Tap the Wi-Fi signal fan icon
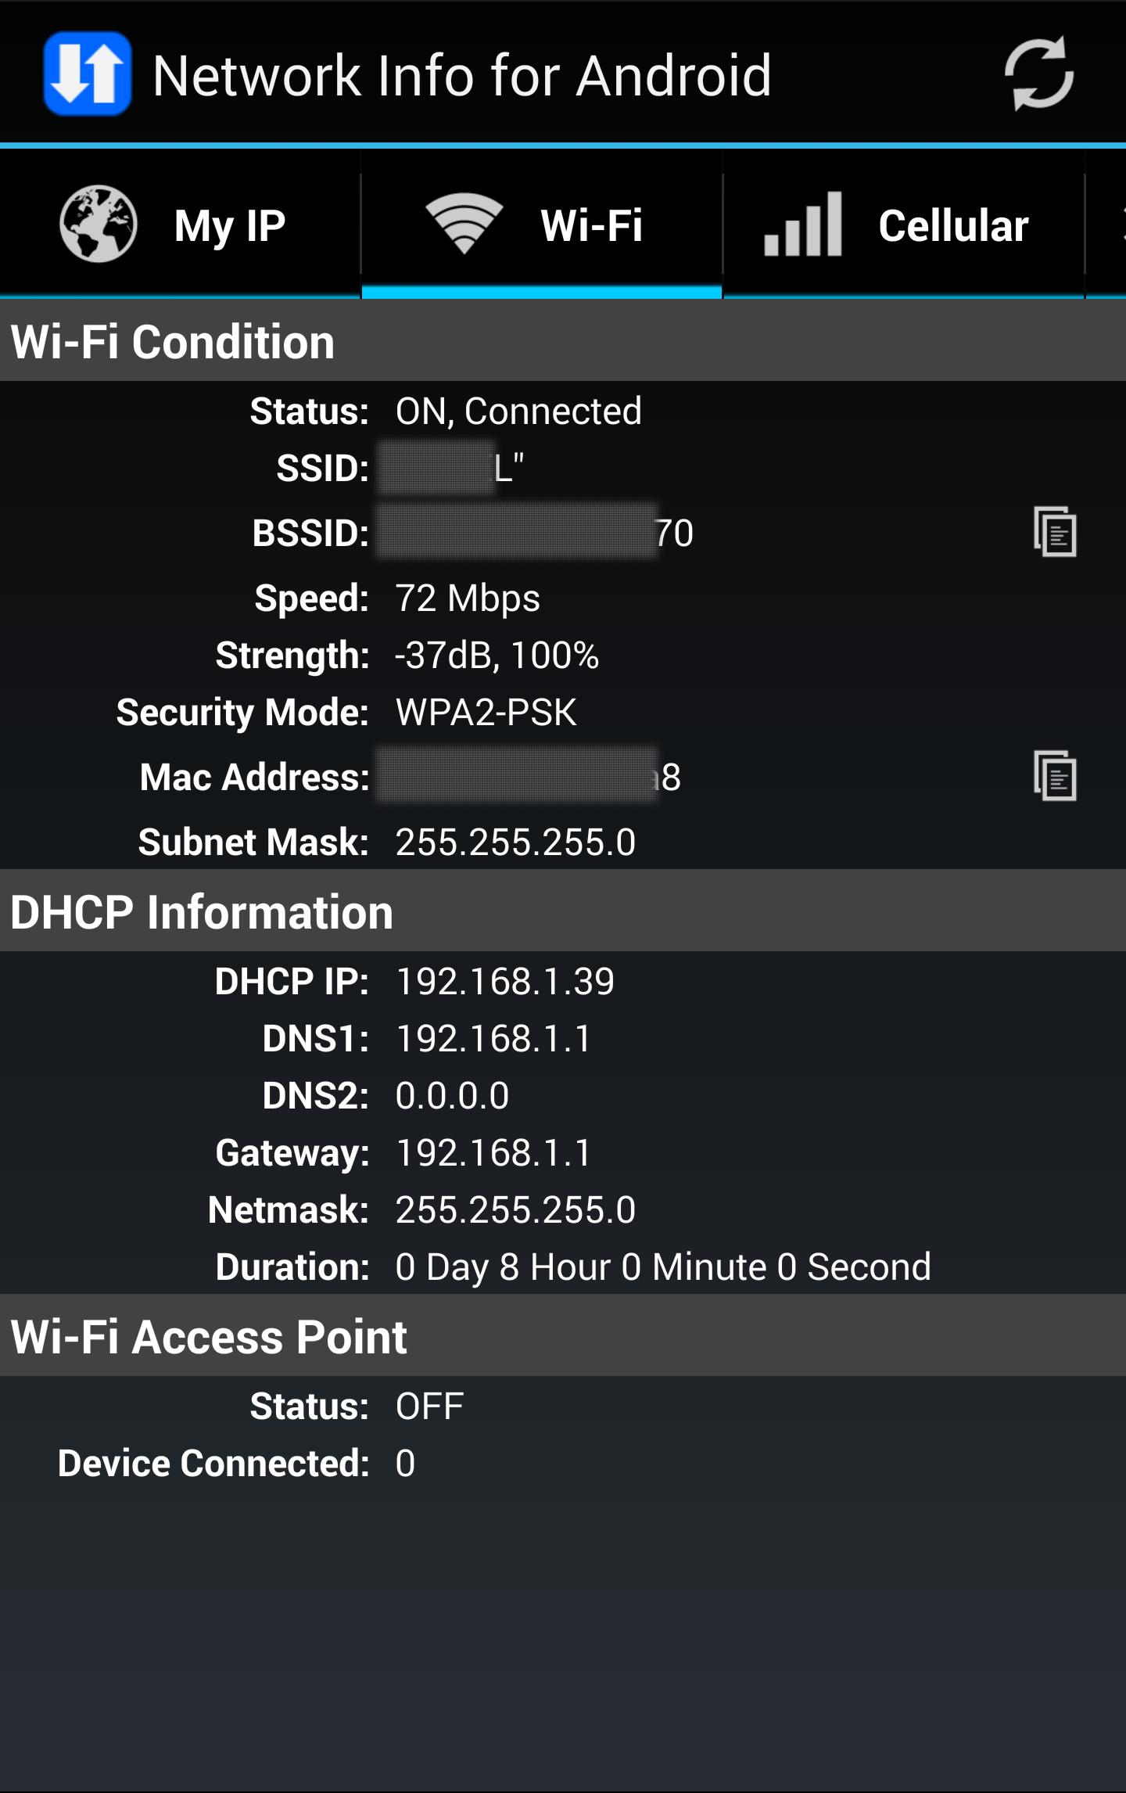Viewport: 1126px width, 1793px height. click(x=464, y=224)
